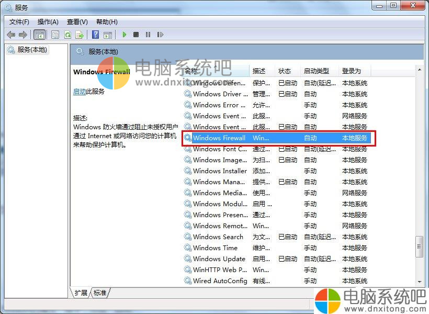Image resolution: width=429 pixels, height=314 pixels.
Task: Select the Windows Media... service row
Action: pyautogui.click(x=277, y=193)
